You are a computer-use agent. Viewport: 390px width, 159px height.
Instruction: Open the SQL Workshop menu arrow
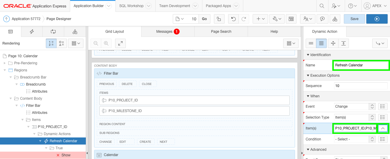[149, 6]
